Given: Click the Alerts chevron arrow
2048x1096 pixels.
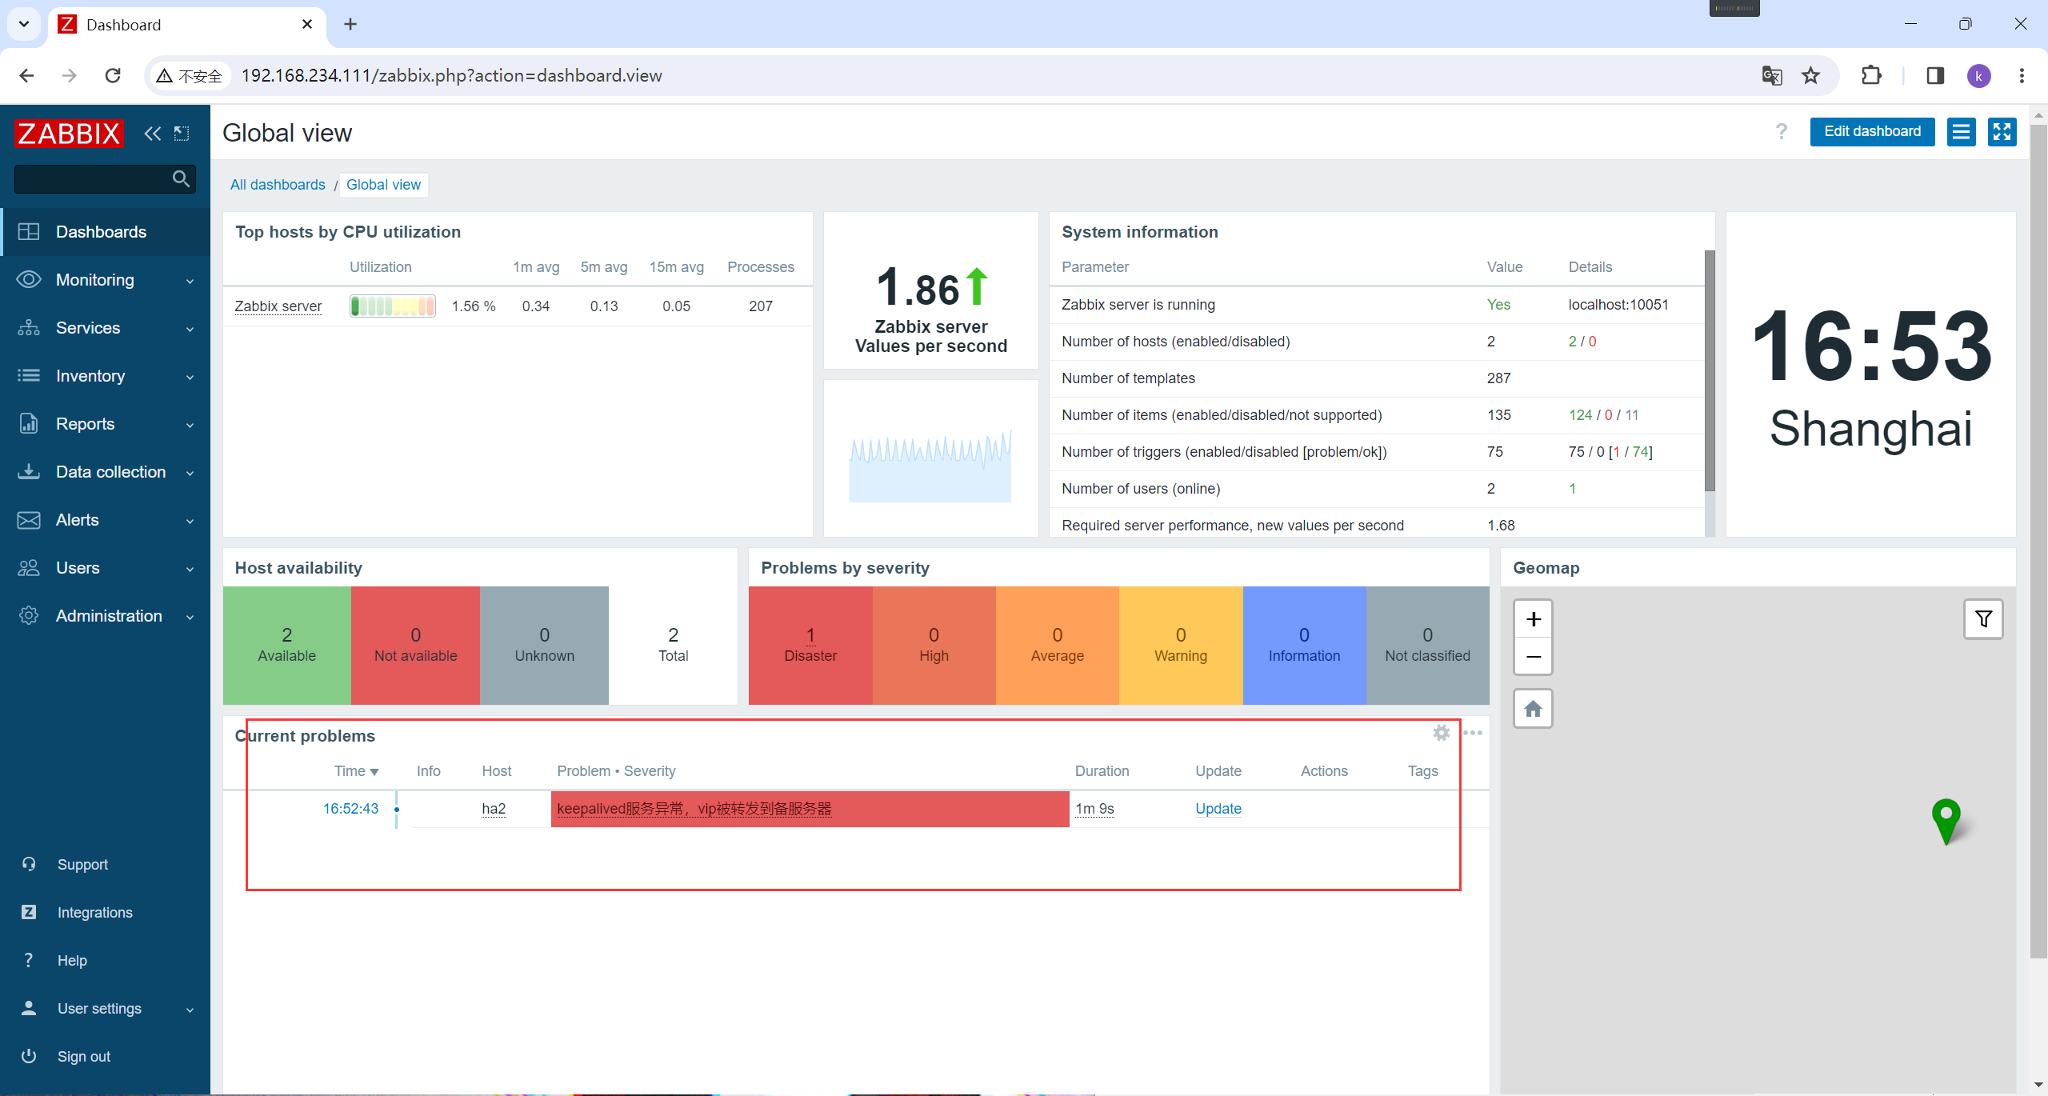Looking at the screenshot, I should 190,522.
